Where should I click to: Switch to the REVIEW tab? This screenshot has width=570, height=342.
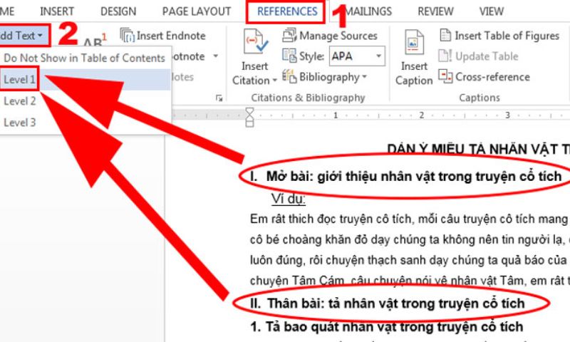[x=435, y=11]
